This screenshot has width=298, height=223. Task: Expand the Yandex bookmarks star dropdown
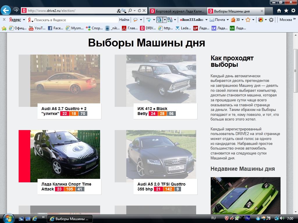253,20
